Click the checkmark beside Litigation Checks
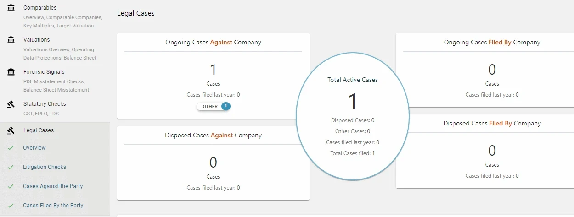574x217 pixels. pyautogui.click(x=11, y=167)
